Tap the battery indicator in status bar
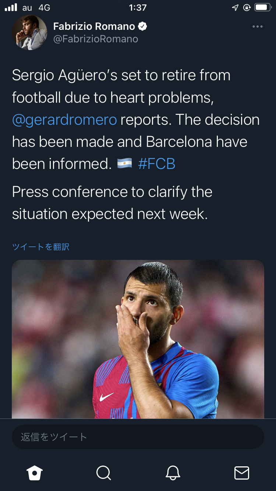Viewport: 276px width, 491px height. pos(263,8)
